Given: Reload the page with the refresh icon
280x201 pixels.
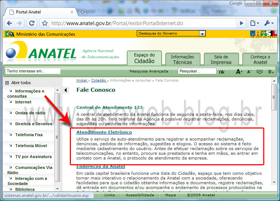Looking at the screenshot, I should 32,23.
